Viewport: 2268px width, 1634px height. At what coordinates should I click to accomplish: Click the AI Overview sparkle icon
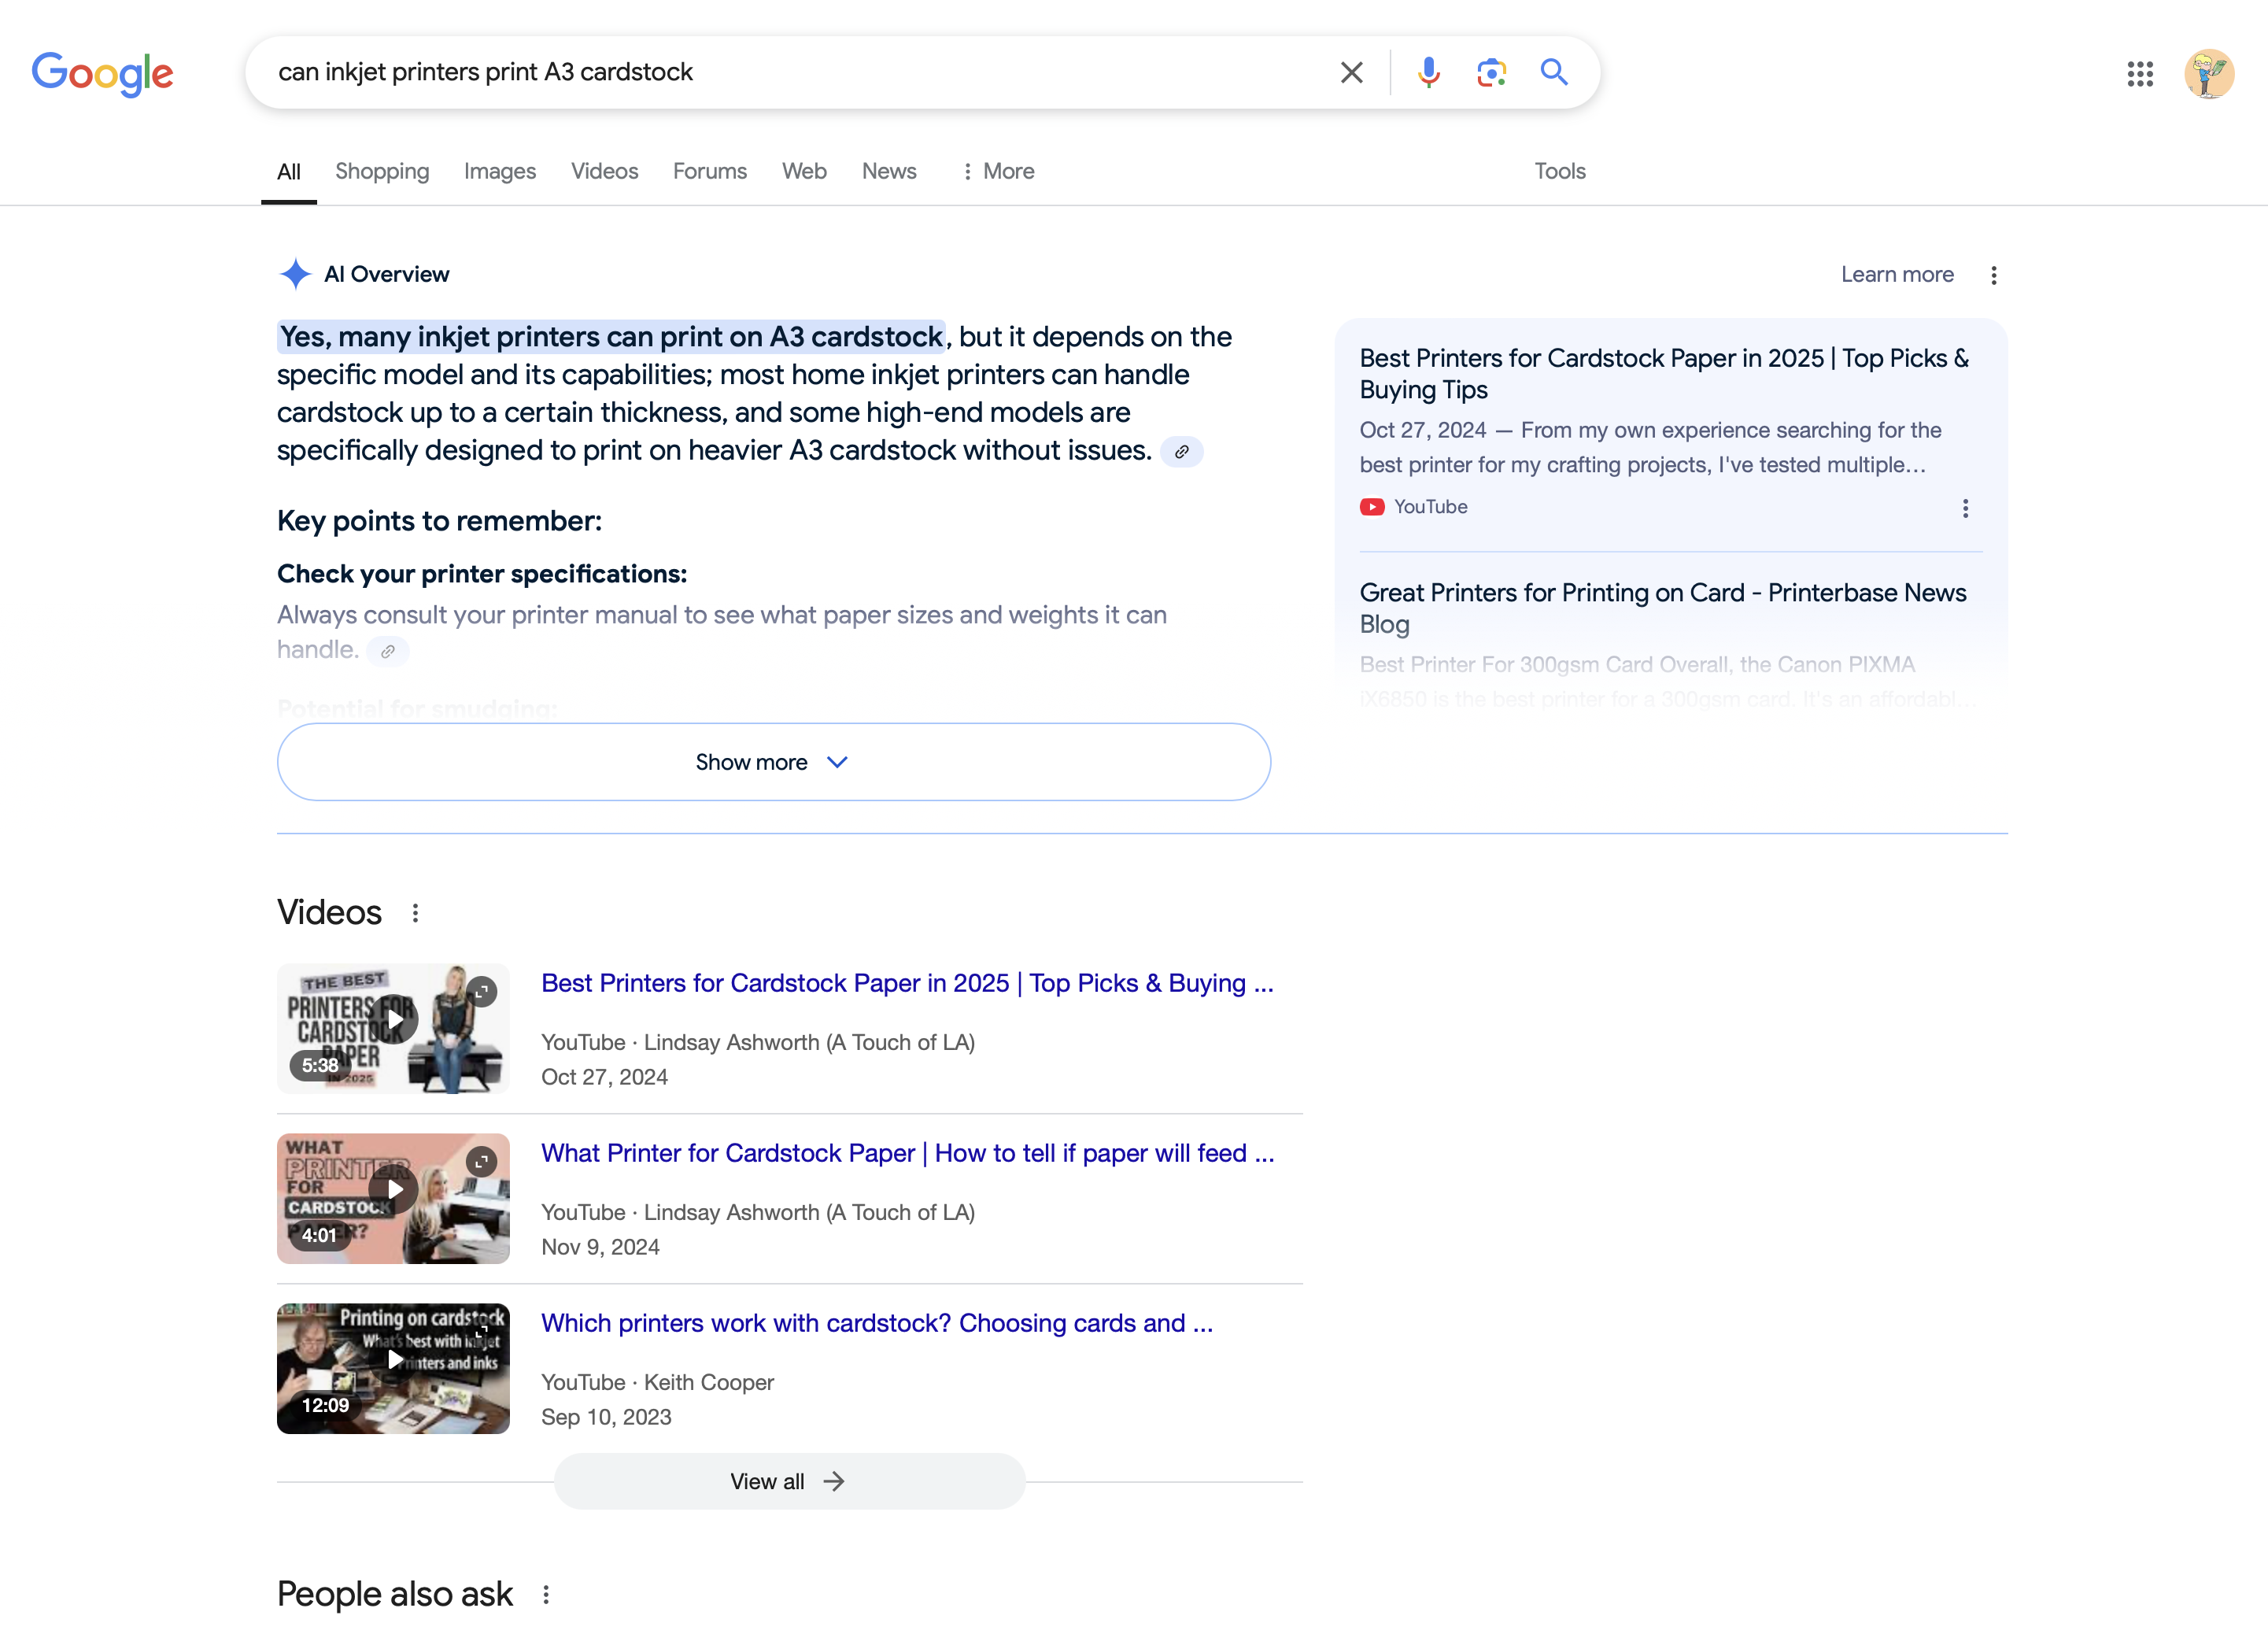295,274
